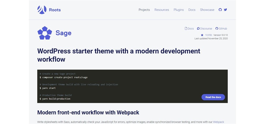The image size is (265, 124).
Task: Click the 'Version 9.0.10' text
Action: click(220, 35)
